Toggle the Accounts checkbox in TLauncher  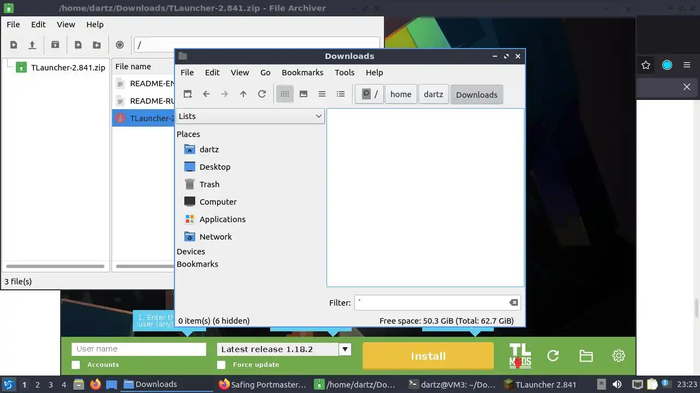[75, 365]
